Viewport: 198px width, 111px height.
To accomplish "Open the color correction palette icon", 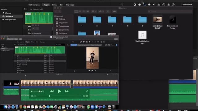I will [x=140, y=5].
